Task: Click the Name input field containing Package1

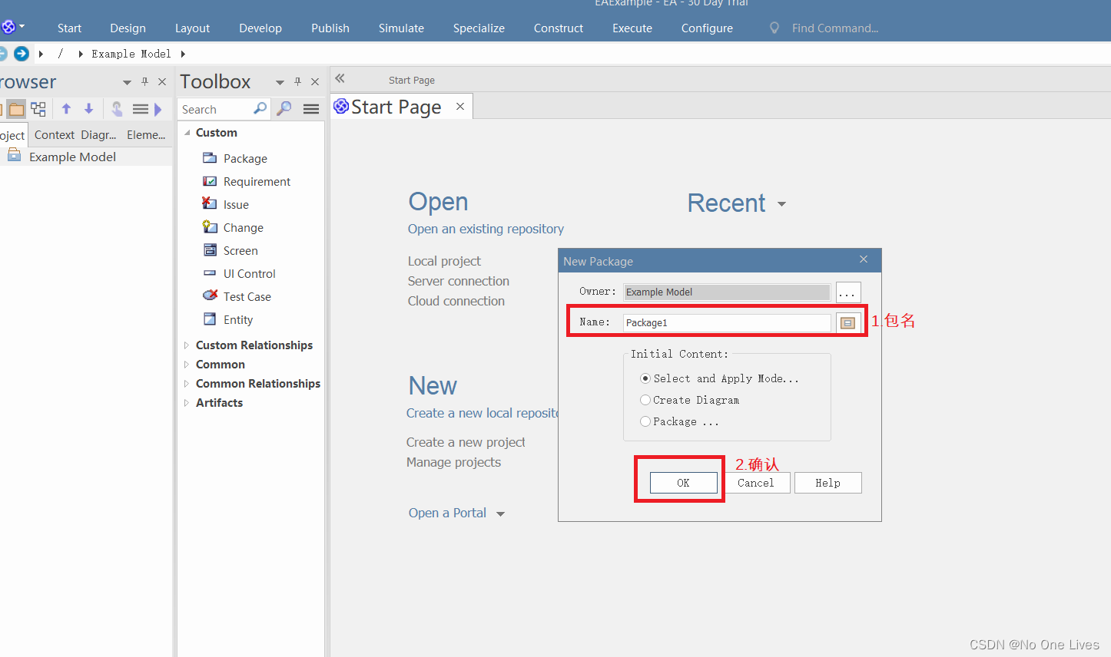Action: click(x=727, y=323)
